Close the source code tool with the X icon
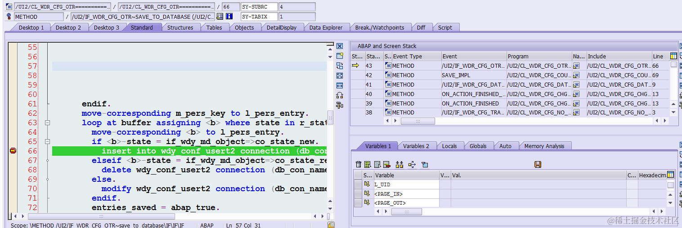 (340, 46)
